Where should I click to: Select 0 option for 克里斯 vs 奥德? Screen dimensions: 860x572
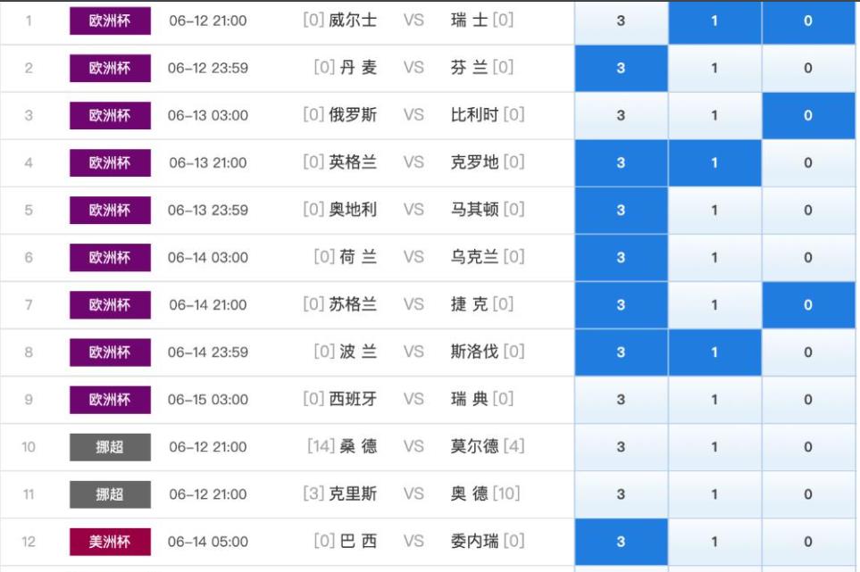click(x=807, y=494)
